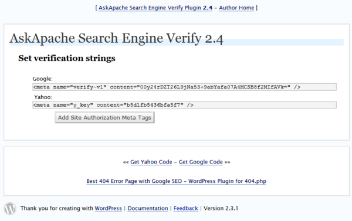Click the right double-angle quote after Get Google Code

[x=227, y=162]
